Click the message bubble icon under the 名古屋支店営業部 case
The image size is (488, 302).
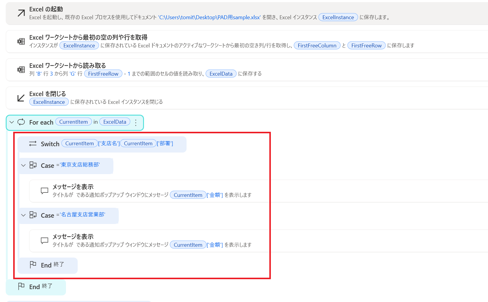point(44,240)
